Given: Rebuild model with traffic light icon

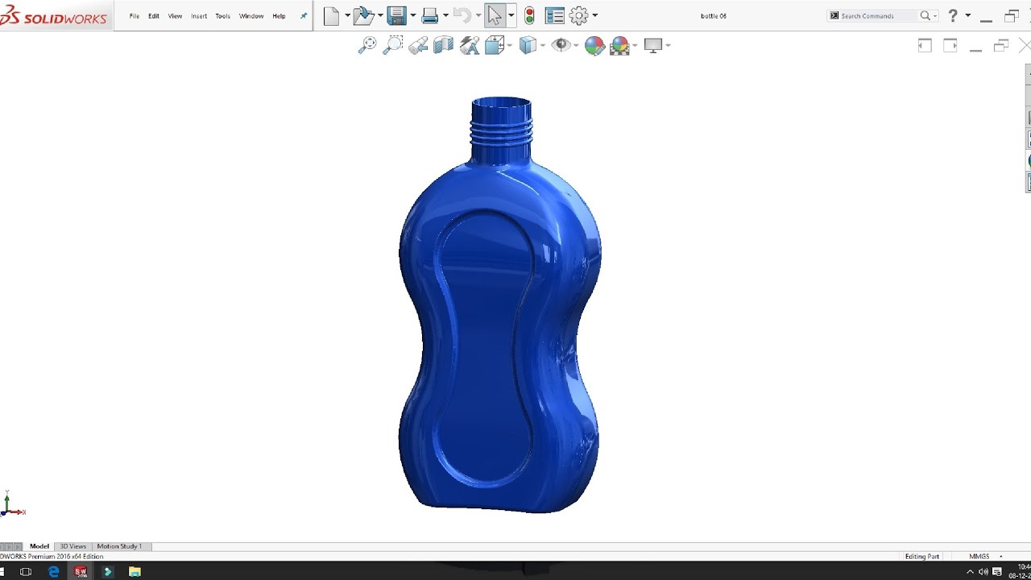Looking at the screenshot, I should pyautogui.click(x=529, y=15).
